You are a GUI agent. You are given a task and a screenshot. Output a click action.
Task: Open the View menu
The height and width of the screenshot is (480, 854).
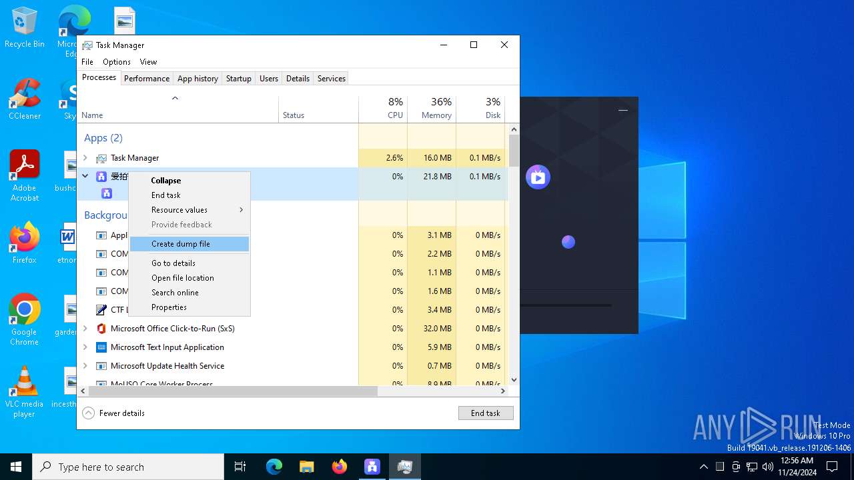click(148, 62)
